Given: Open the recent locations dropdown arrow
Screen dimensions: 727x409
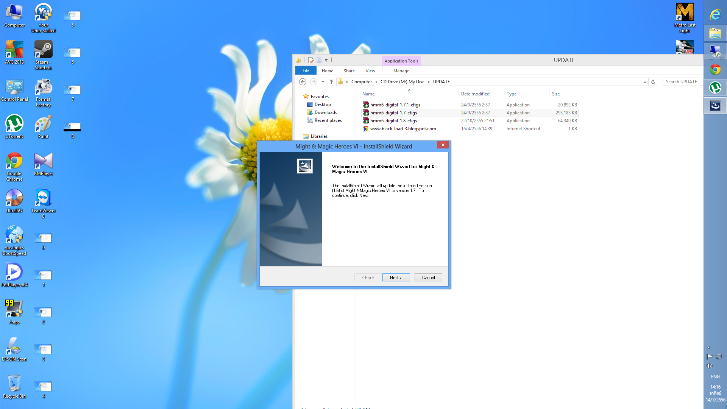Looking at the screenshot, I should coord(323,82).
